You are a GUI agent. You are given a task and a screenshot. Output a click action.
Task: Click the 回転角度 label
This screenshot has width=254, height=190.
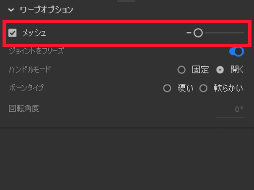pyautogui.click(x=23, y=109)
